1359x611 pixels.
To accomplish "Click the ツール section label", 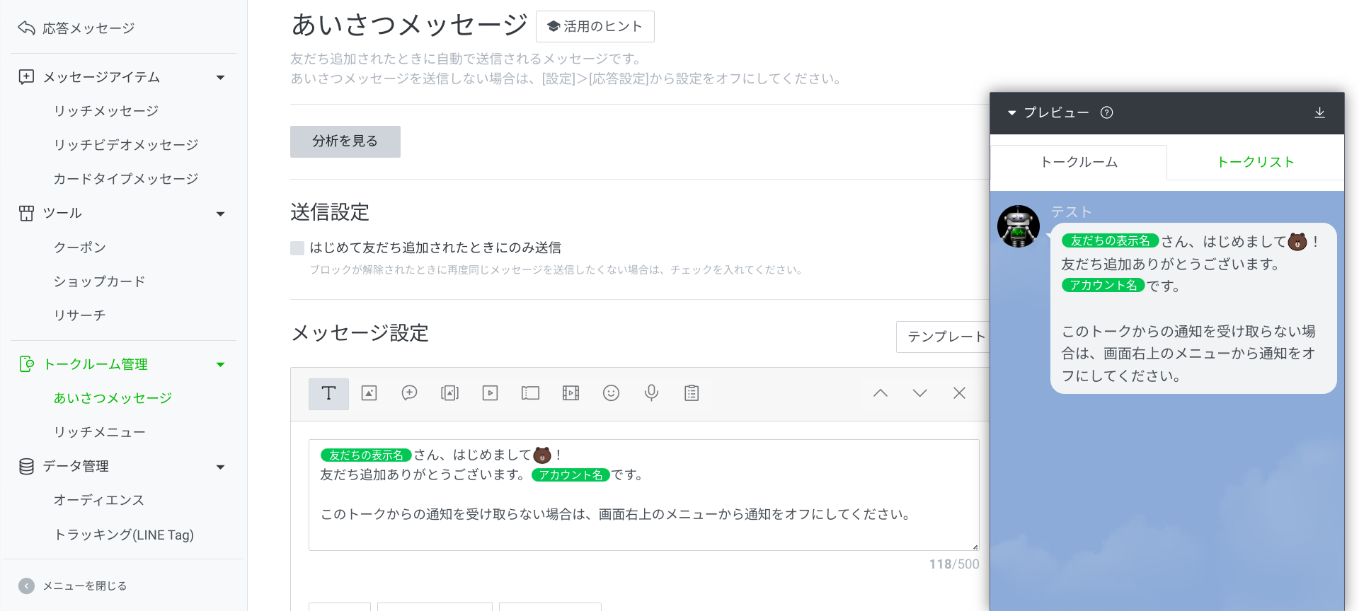I will (62, 213).
